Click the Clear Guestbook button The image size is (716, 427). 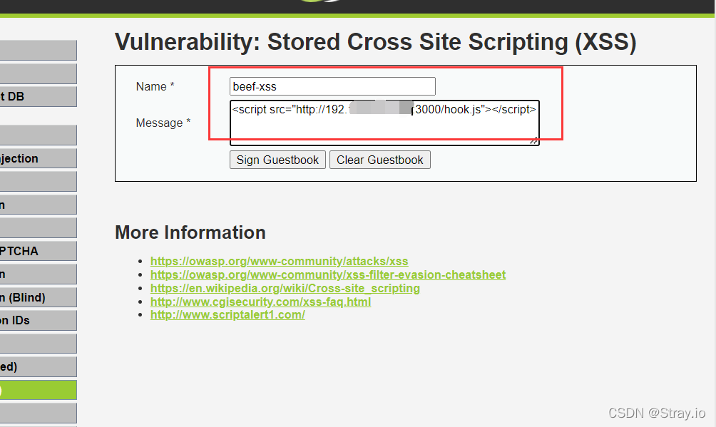click(380, 160)
